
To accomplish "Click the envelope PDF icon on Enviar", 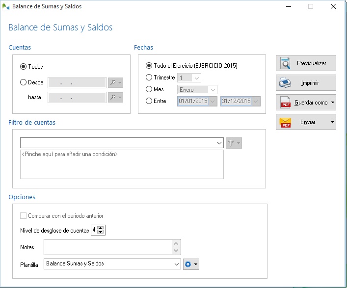I will tap(285, 122).
